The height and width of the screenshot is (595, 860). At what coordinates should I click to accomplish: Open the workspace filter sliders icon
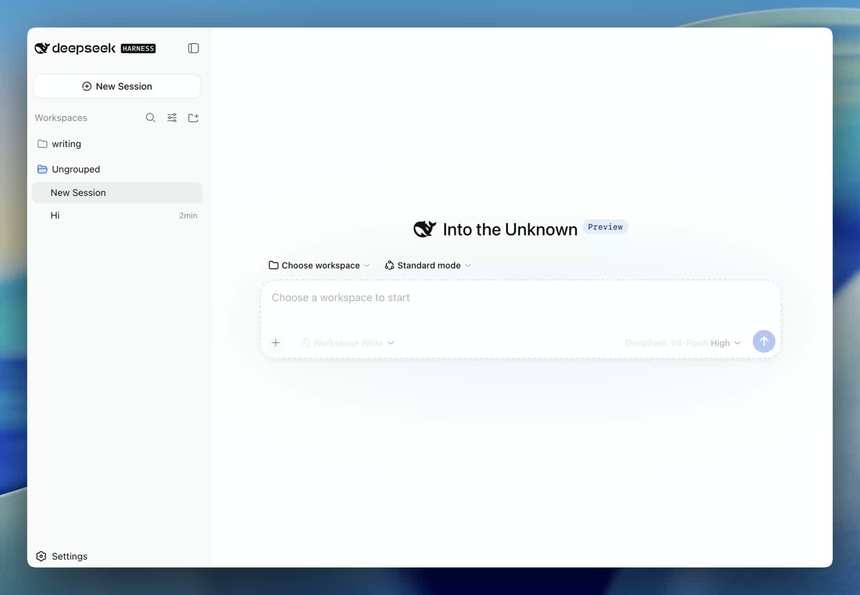(x=172, y=118)
